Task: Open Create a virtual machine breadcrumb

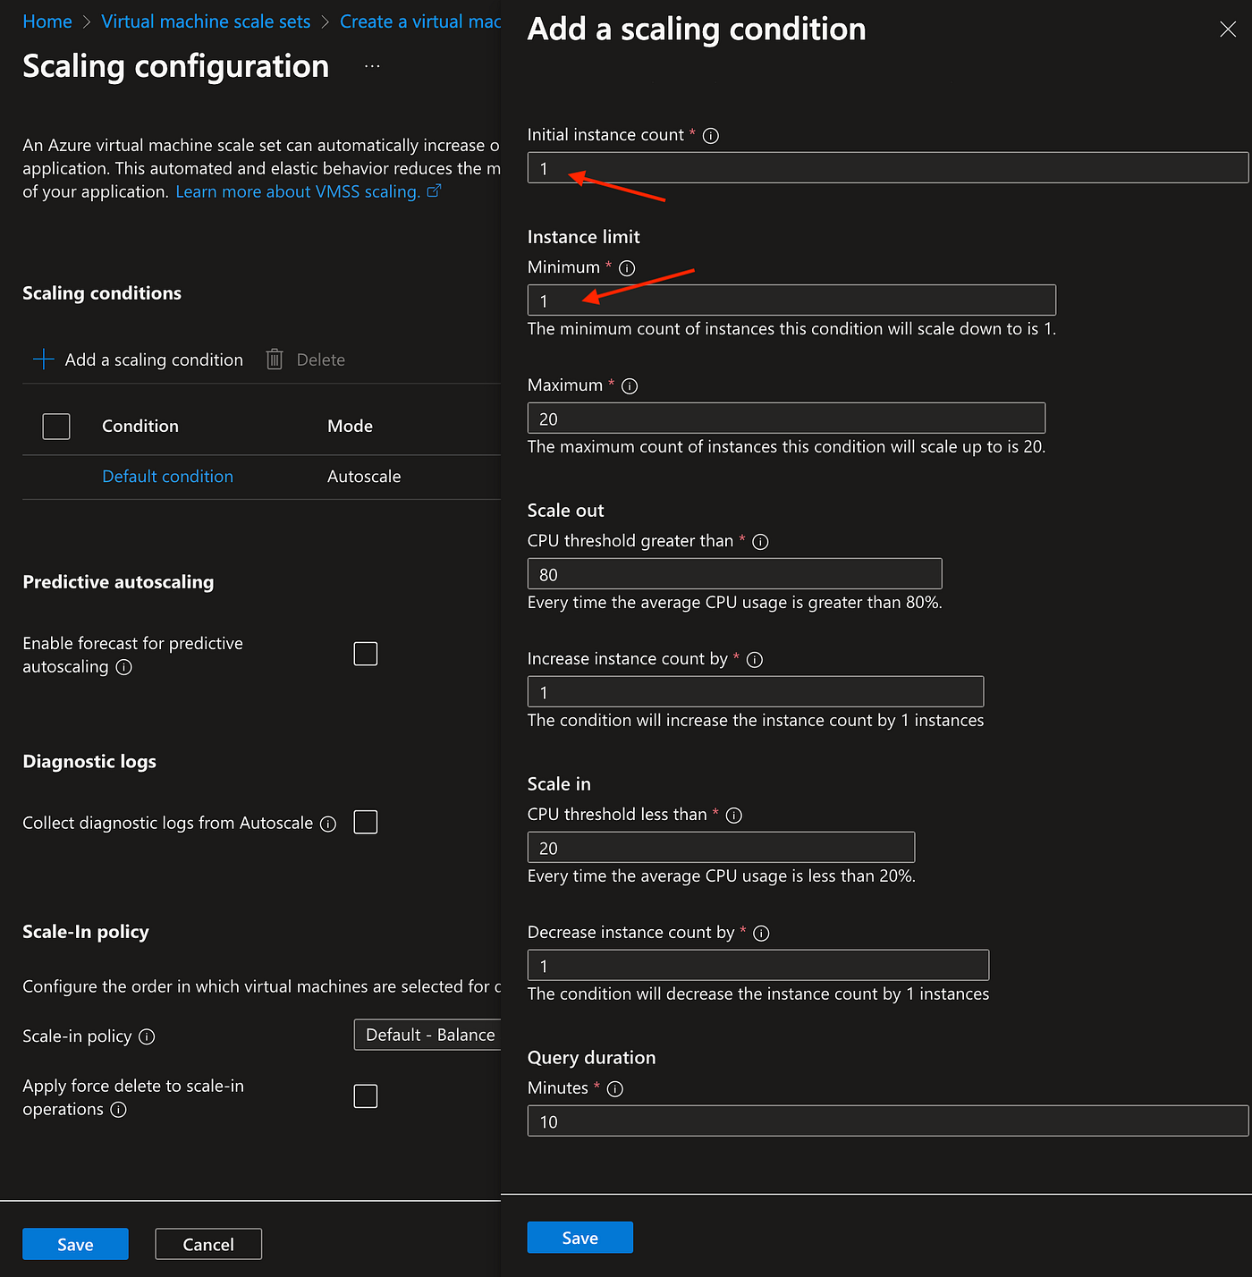Action: pyautogui.click(x=420, y=21)
